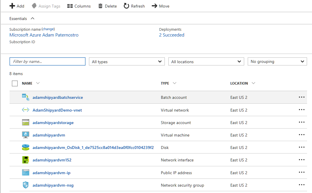The height and width of the screenshot is (193, 312).
Task: Click the Assign Tags toolbar label
Action: coord(49,6)
